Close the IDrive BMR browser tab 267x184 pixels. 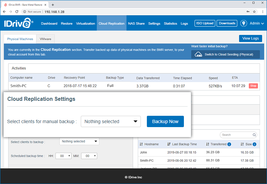tap(45, 5)
